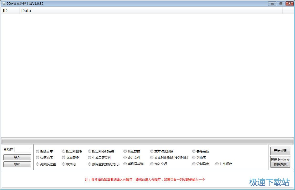Choose the 去除杂质 option
This screenshot has height=190, width=295.
(x=194, y=151)
